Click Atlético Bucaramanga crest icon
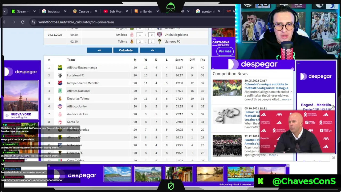 [x=60, y=67]
